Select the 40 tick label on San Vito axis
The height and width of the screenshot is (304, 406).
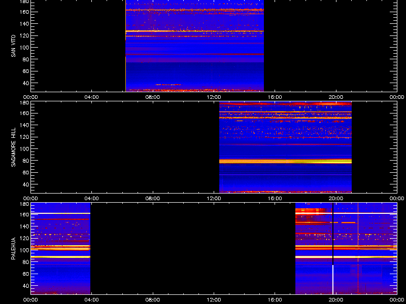[x=27, y=83]
